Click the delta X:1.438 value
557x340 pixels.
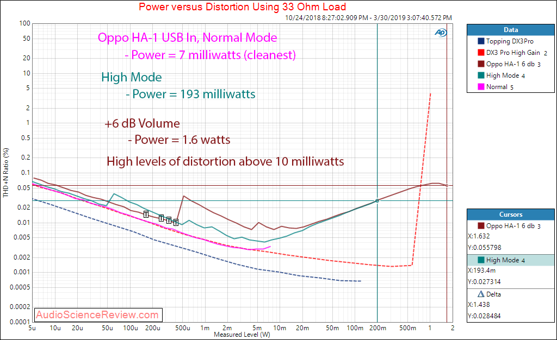479,304
